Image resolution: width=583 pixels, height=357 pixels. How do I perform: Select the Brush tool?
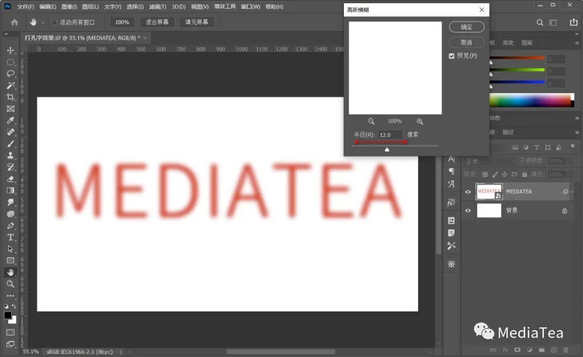pyautogui.click(x=10, y=144)
